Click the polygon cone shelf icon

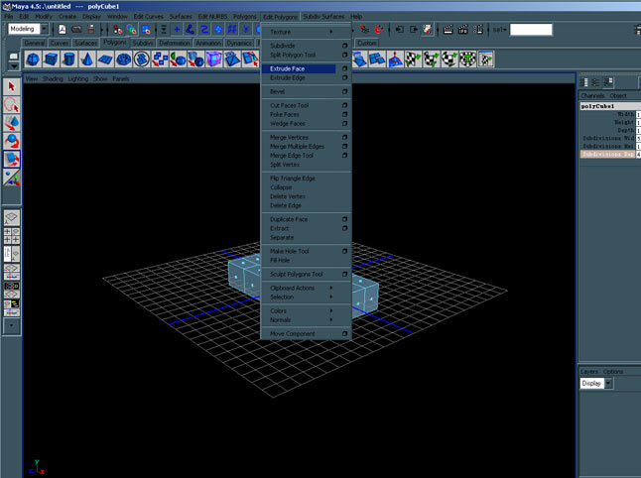[87, 60]
